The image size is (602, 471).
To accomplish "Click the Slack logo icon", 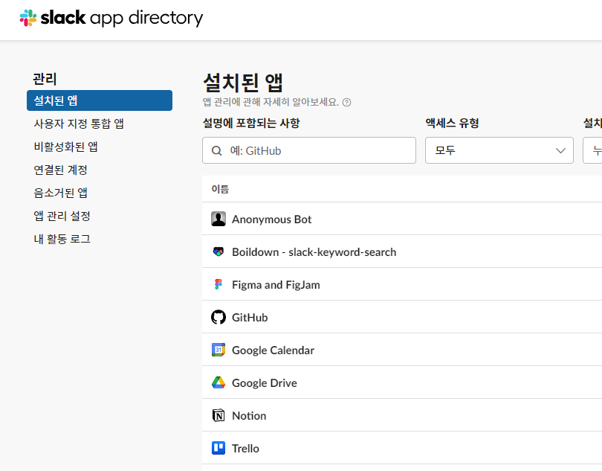I will click(x=28, y=18).
